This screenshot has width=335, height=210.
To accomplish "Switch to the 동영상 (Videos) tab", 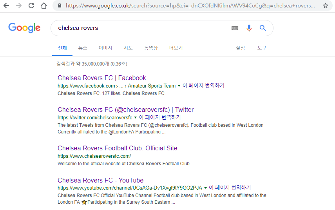I will coord(151,48).
